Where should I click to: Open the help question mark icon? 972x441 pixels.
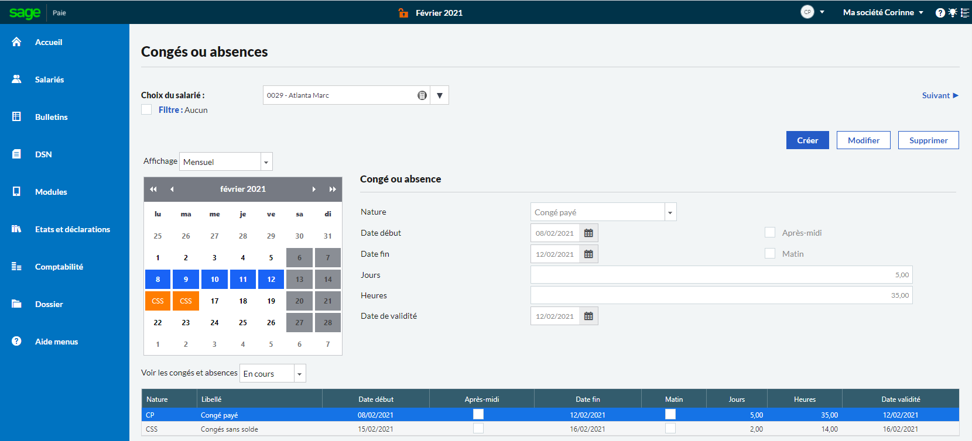click(940, 13)
